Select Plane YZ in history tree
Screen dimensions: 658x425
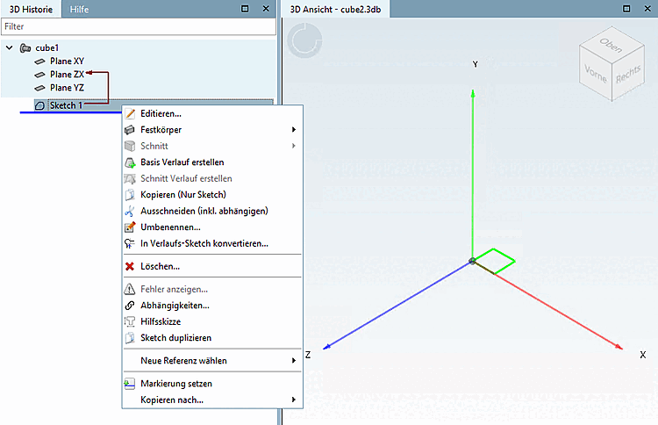coord(67,88)
